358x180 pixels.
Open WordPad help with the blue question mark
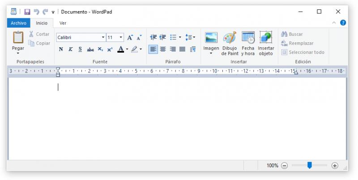(x=343, y=23)
